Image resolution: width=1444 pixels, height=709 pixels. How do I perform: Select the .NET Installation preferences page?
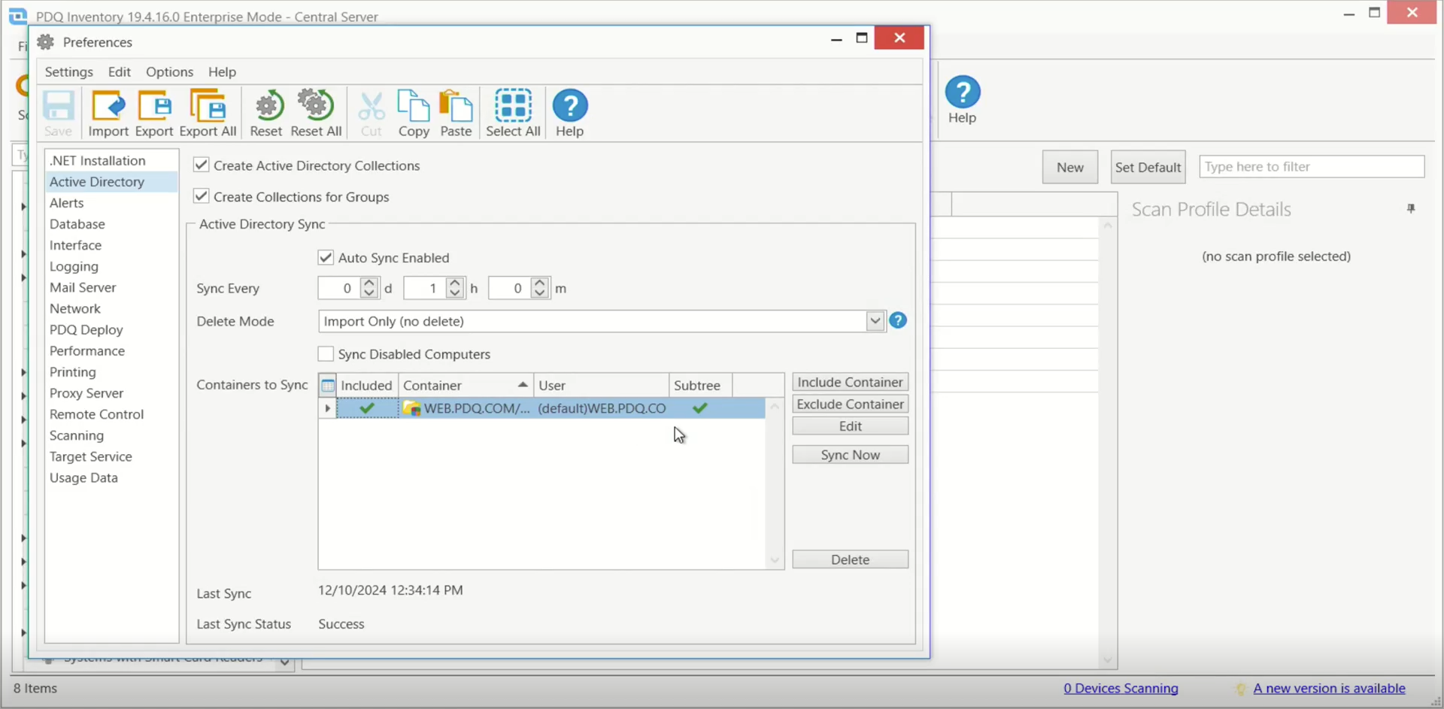click(111, 160)
